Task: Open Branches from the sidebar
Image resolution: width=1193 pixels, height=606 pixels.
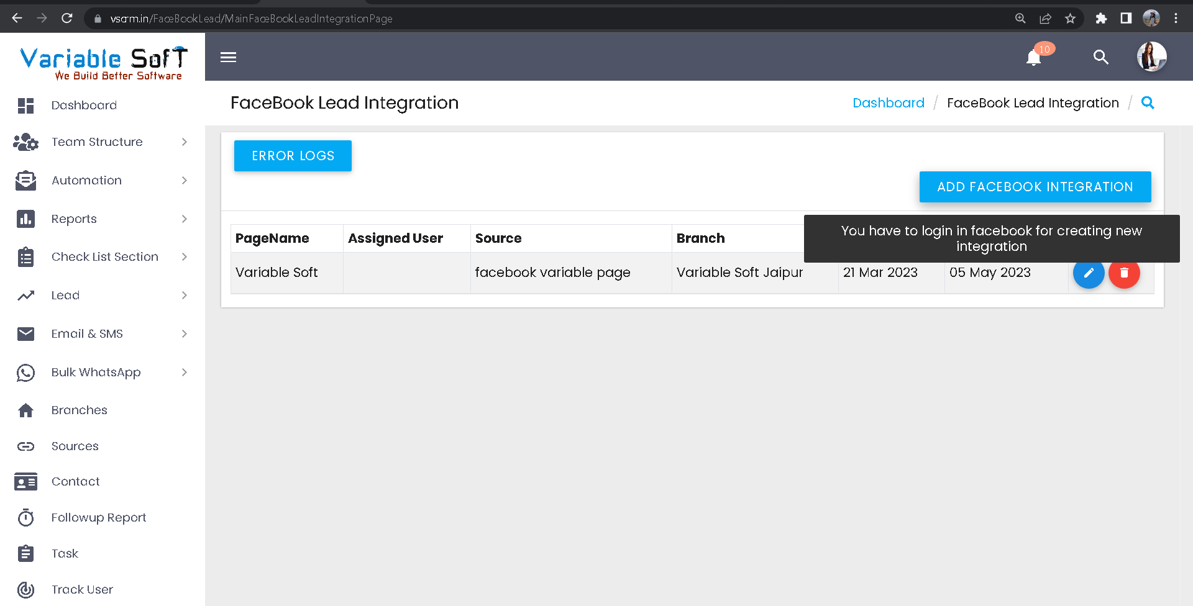Action: [x=79, y=410]
